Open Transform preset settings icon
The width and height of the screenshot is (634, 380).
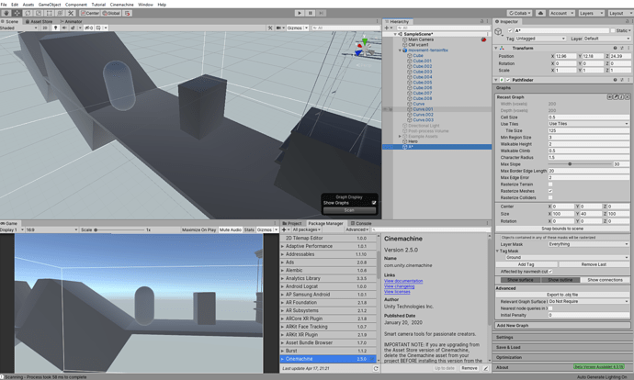pyautogui.click(x=622, y=48)
